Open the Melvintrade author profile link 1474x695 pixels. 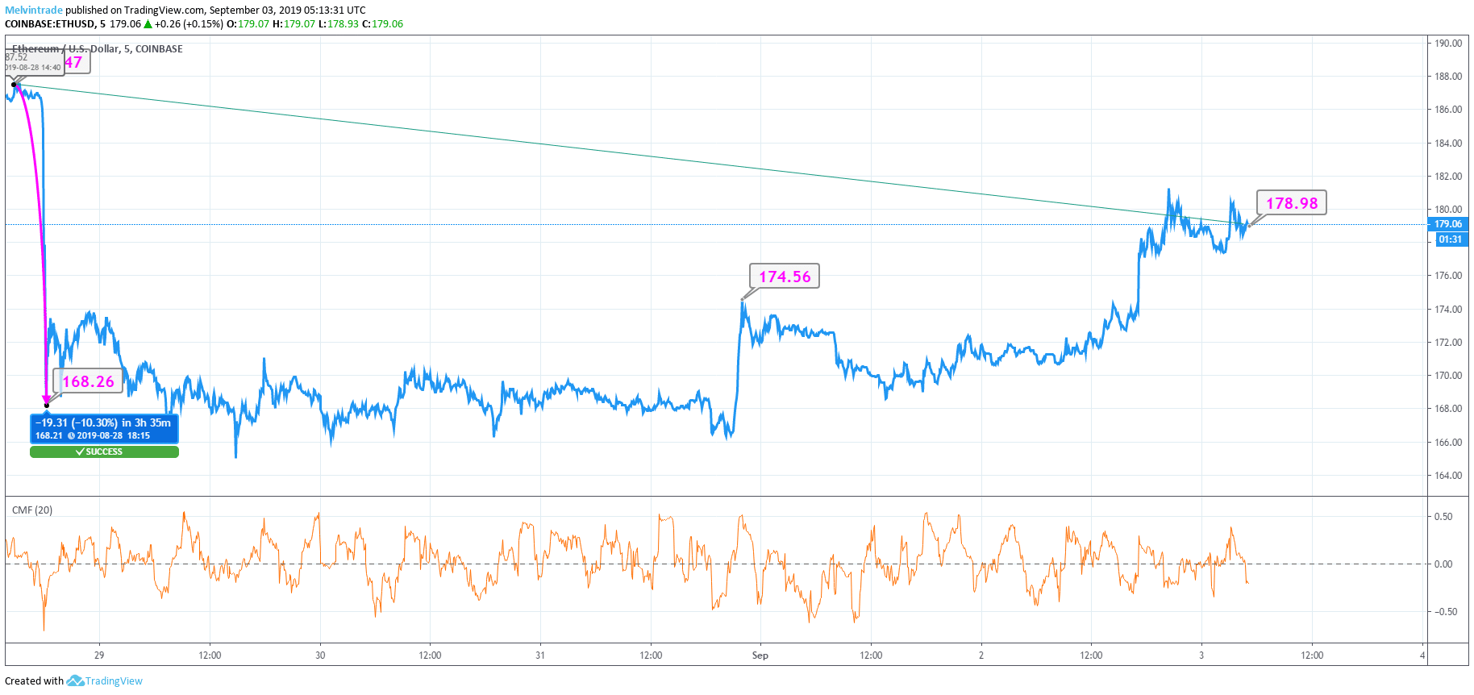point(34,10)
